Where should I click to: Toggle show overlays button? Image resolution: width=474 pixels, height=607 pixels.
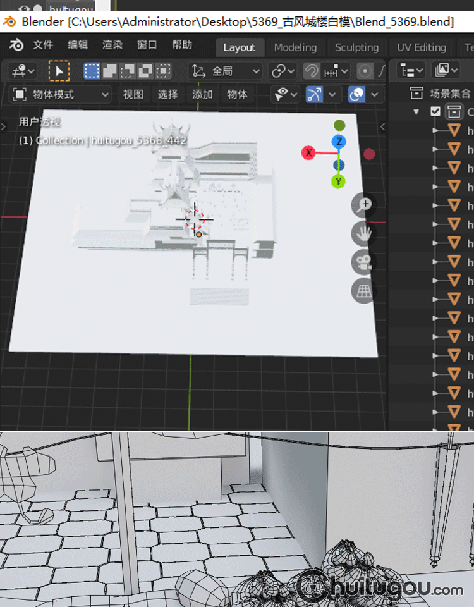pos(356,95)
